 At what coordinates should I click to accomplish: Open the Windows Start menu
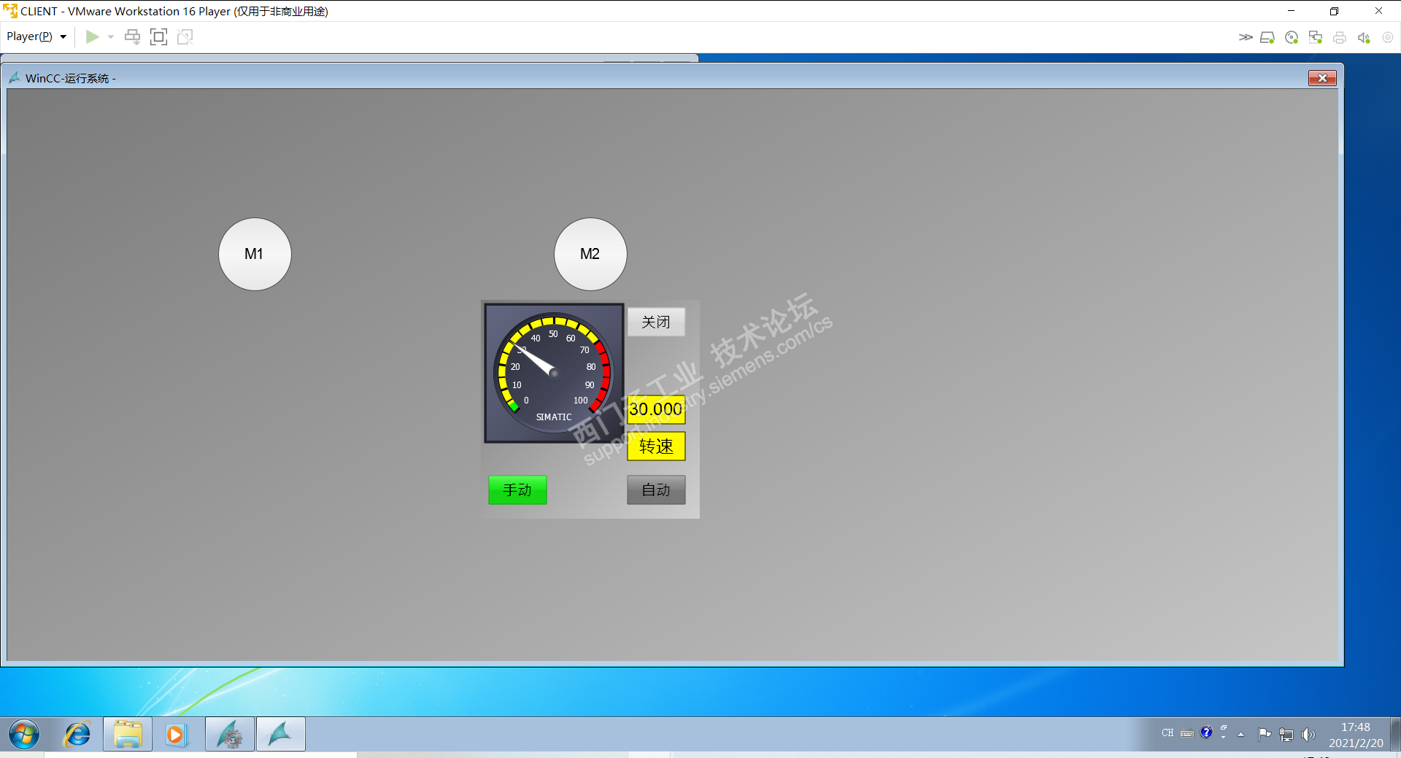(x=24, y=734)
